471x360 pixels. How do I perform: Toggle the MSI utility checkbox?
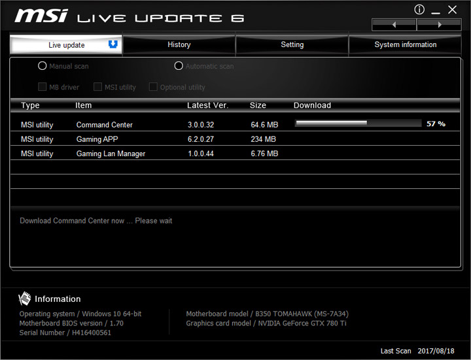point(97,87)
